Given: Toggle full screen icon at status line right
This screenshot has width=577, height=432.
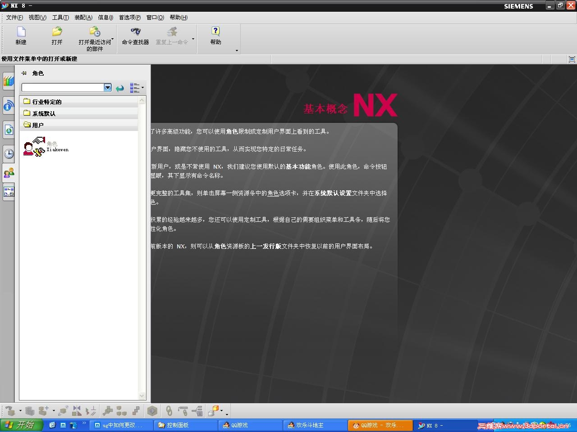Looking at the screenshot, I should tap(572, 59).
